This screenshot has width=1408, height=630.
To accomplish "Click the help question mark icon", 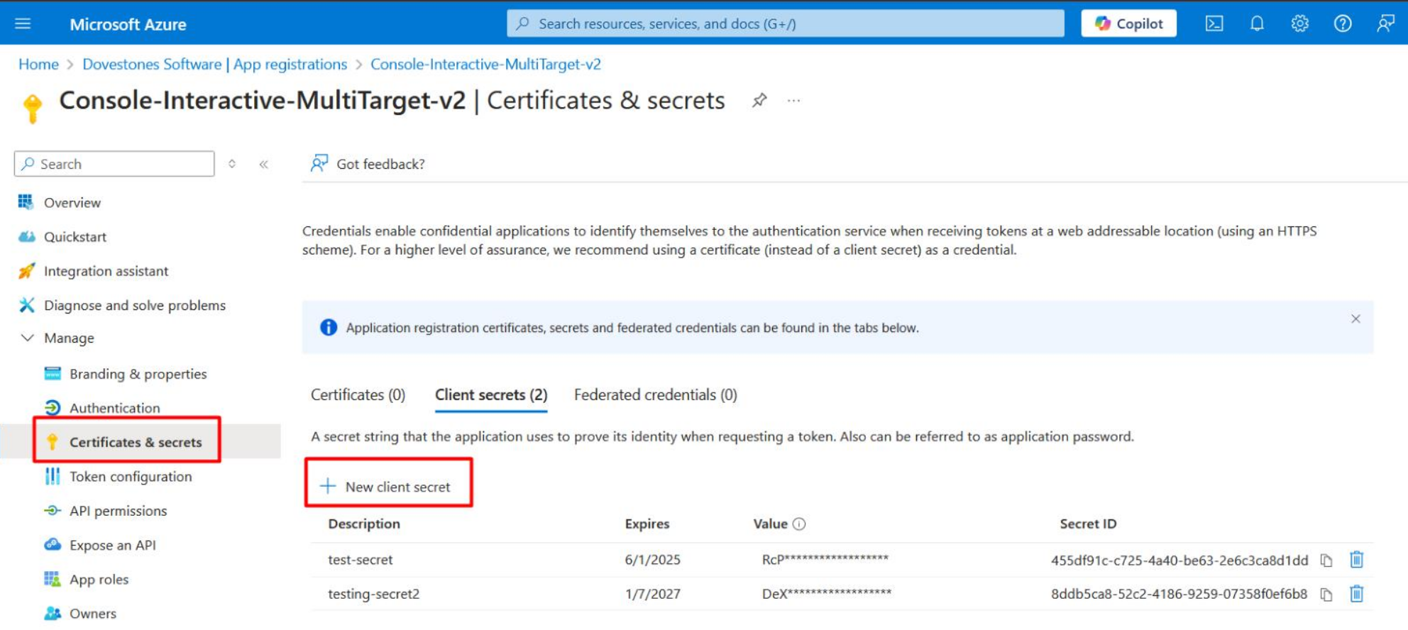I will point(1342,23).
